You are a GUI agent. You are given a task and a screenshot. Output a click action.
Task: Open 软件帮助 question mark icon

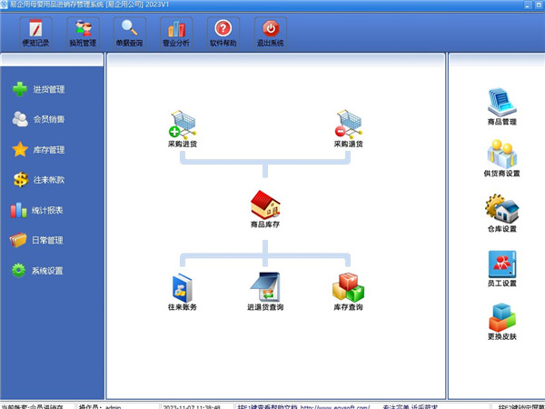[x=223, y=33]
